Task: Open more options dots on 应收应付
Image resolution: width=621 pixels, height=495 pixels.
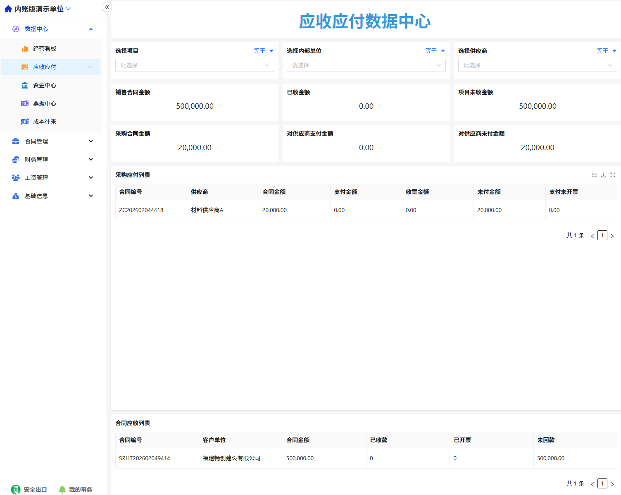Action: pyautogui.click(x=90, y=67)
